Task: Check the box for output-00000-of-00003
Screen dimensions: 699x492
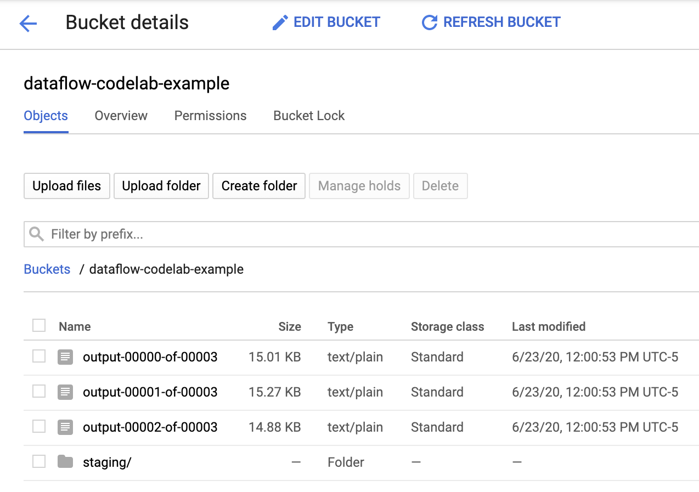Action: tap(39, 357)
